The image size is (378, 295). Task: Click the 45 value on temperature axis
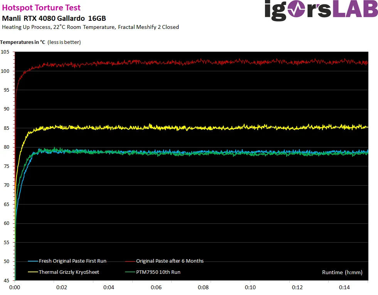[x=7, y=280]
